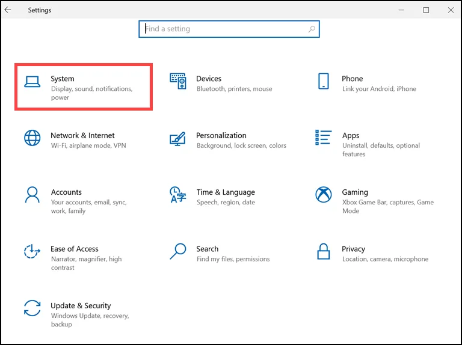Select the Accounts person icon
The width and height of the screenshot is (462, 345).
pos(32,195)
